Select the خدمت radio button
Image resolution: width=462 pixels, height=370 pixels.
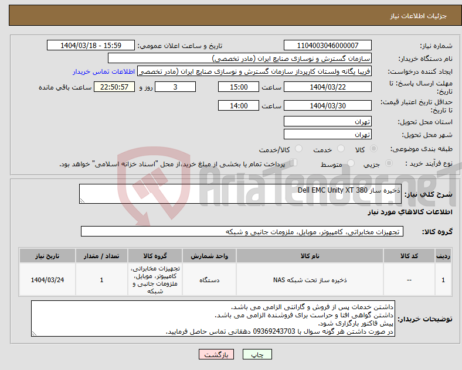tap(341, 149)
